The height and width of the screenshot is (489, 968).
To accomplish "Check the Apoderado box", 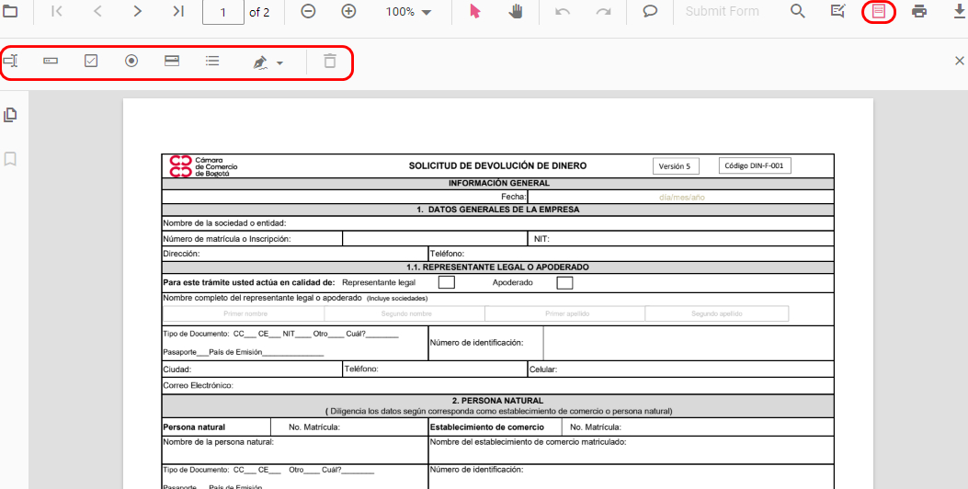I will point(564,283).
